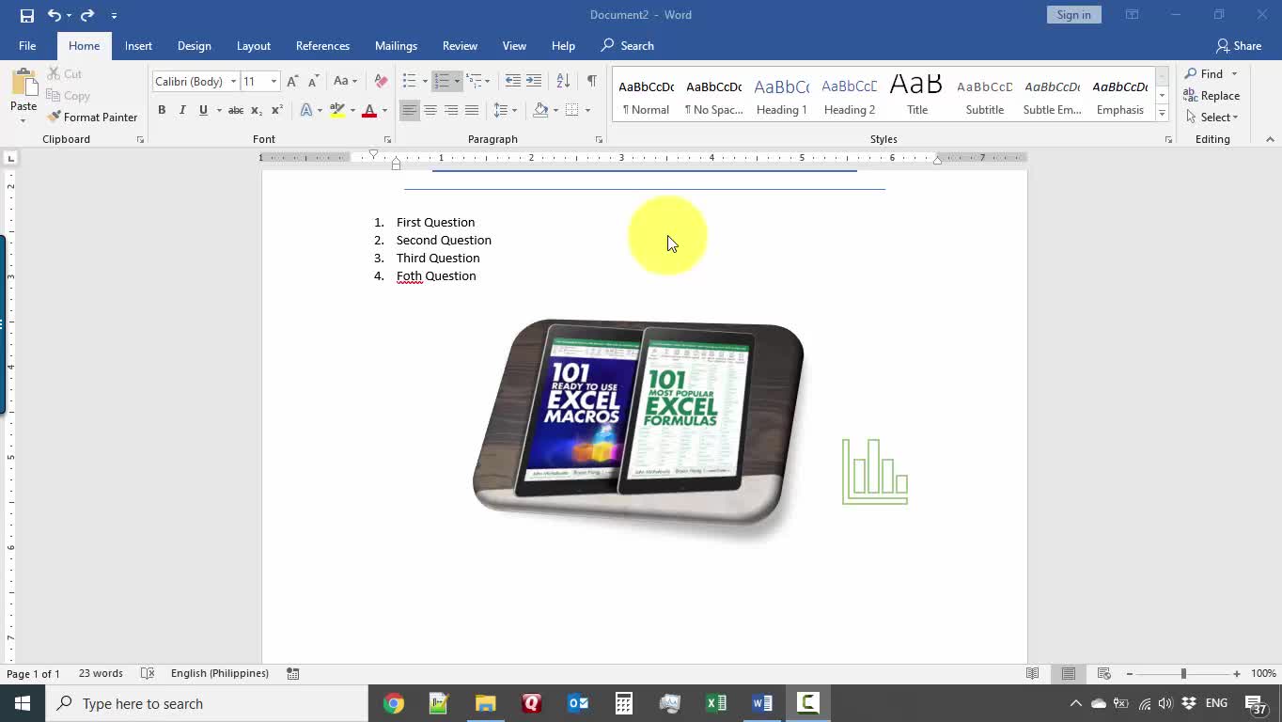Open the font size dropdown
The height and width of the screenshot is (722, 1282).
pyautogui.click(x=274, y=82)
